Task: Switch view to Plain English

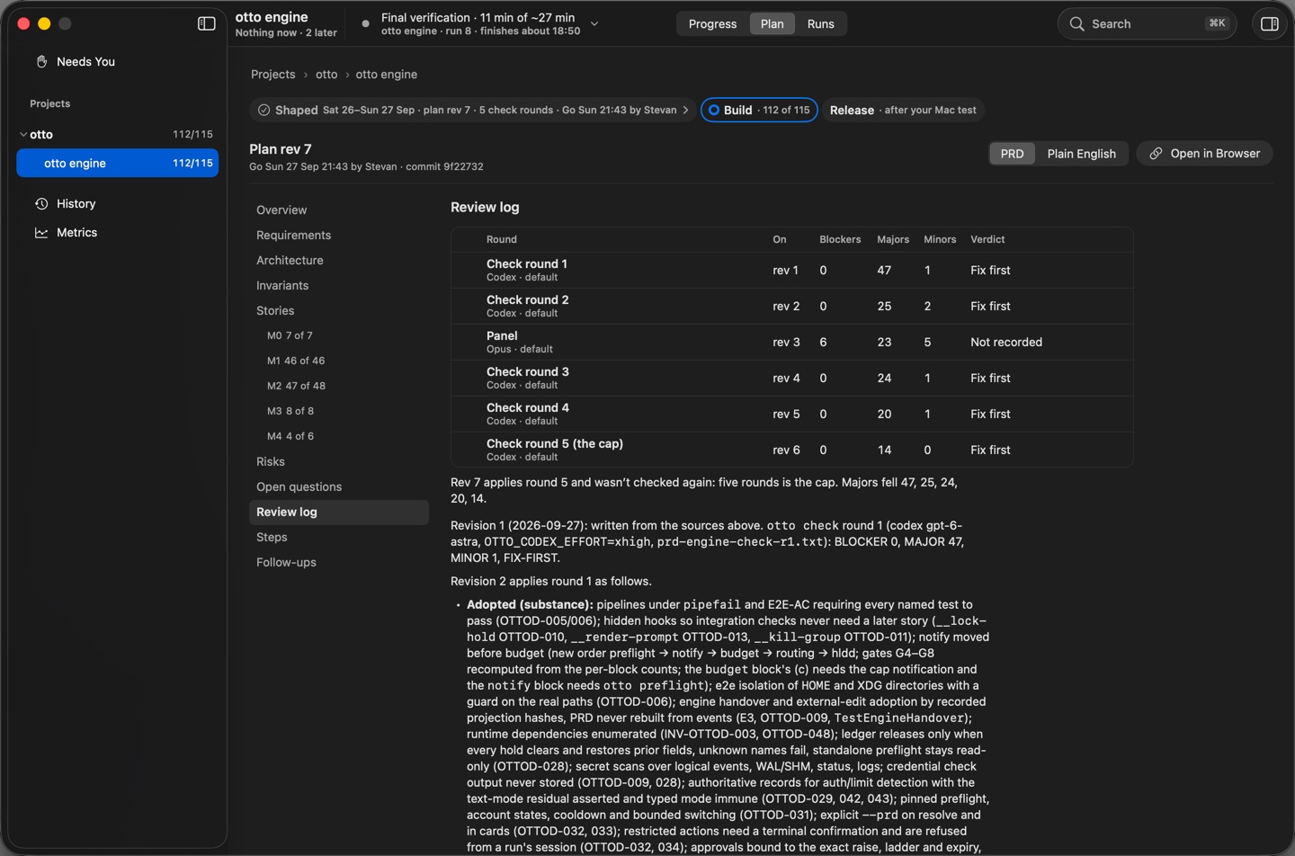Action: click(1081, 154)
